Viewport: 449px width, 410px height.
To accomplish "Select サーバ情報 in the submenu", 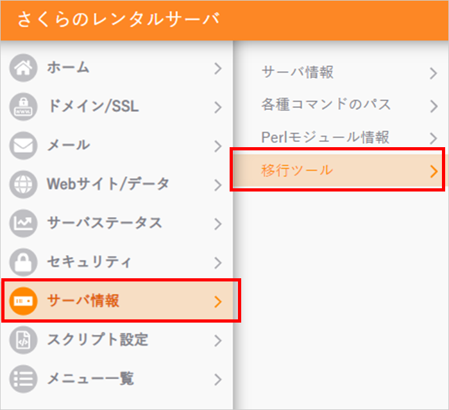I will (x=298, y=73).
